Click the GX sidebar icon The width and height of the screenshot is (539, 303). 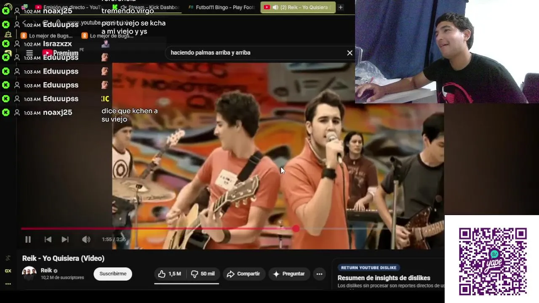coord(8,271)
